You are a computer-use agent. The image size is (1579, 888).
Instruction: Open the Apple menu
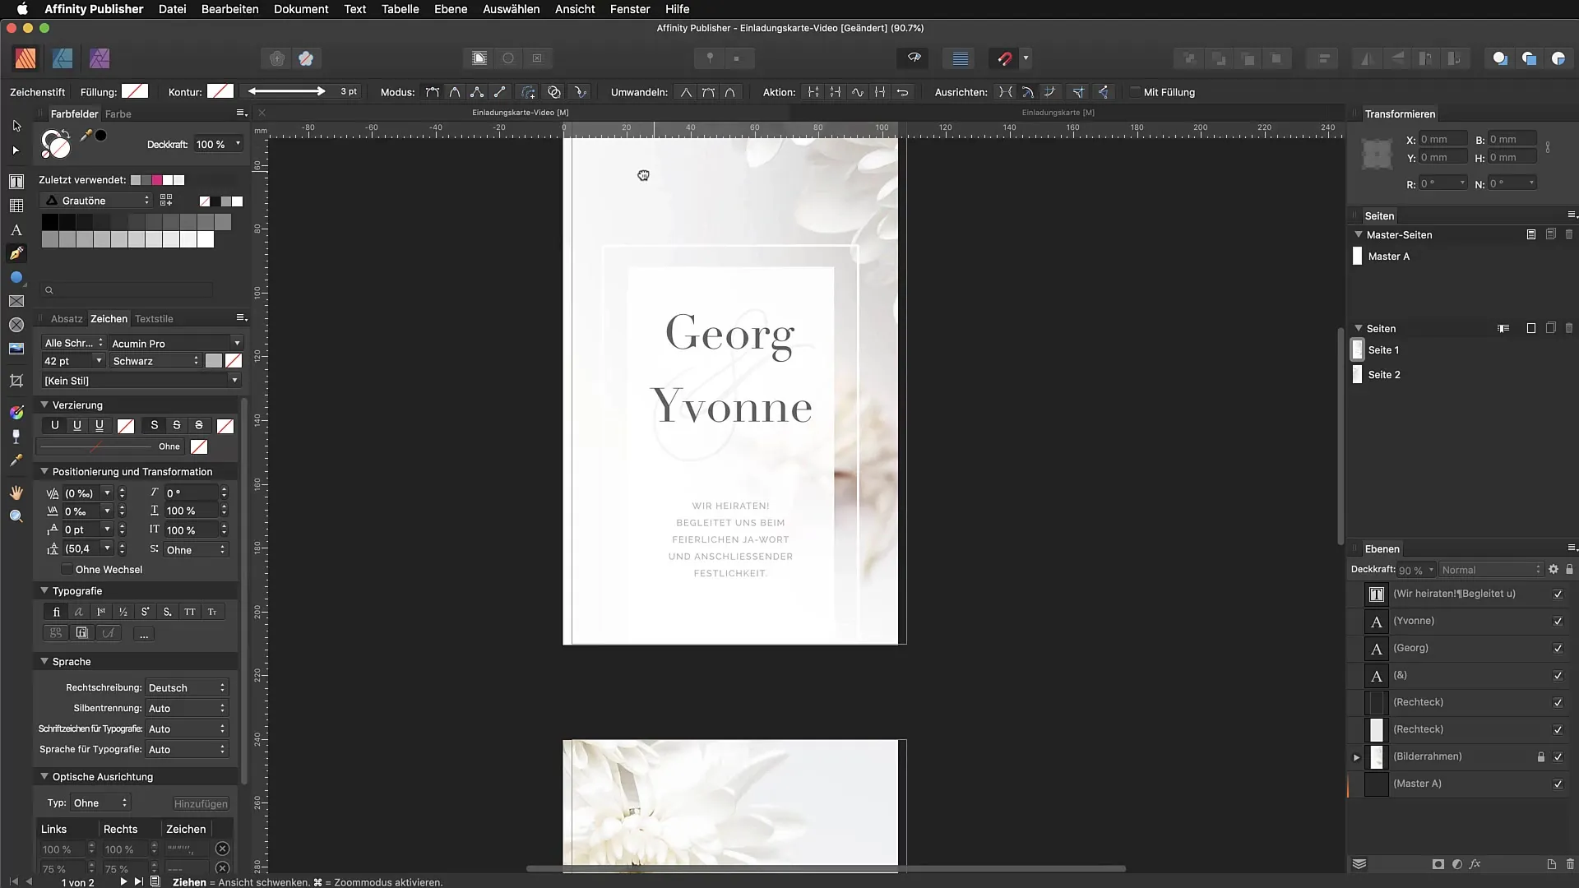pyautogui.click(x=22, y=9)
